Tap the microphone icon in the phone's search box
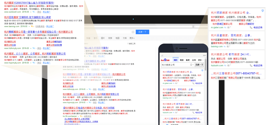Viewport: 266px width, 125px height. [x=191, y=65]
